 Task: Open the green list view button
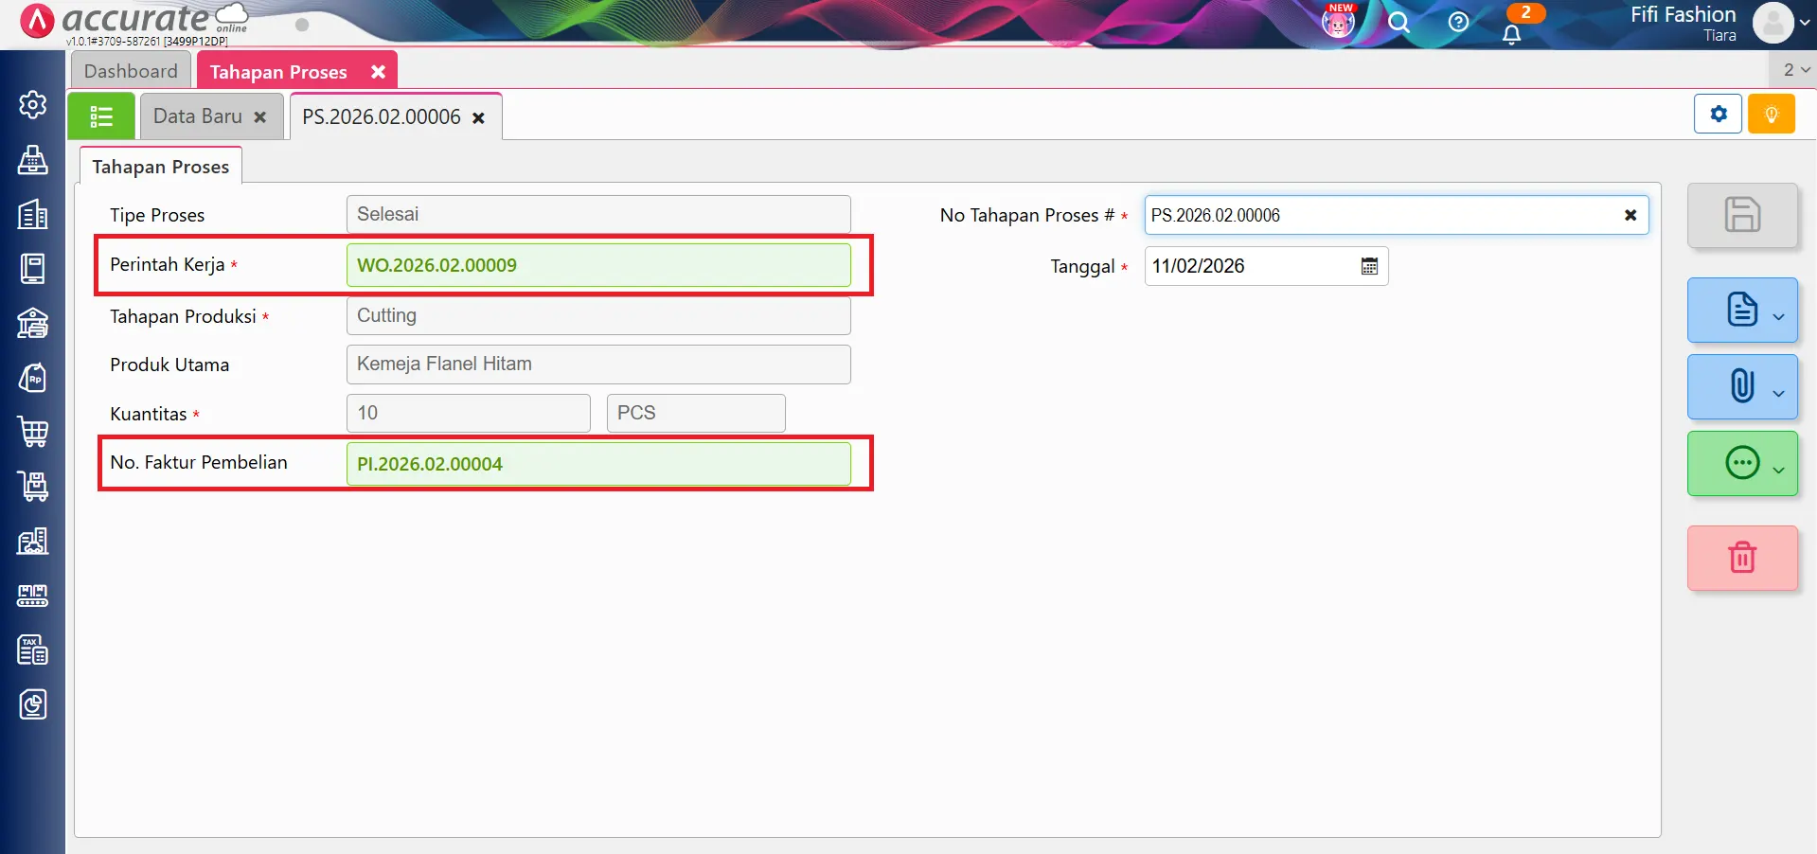pyautogui.click(x=101, y=116)
